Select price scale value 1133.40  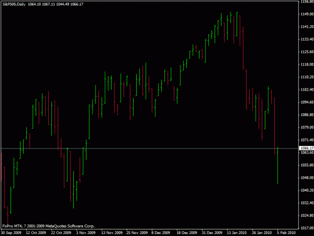point(307,39)
